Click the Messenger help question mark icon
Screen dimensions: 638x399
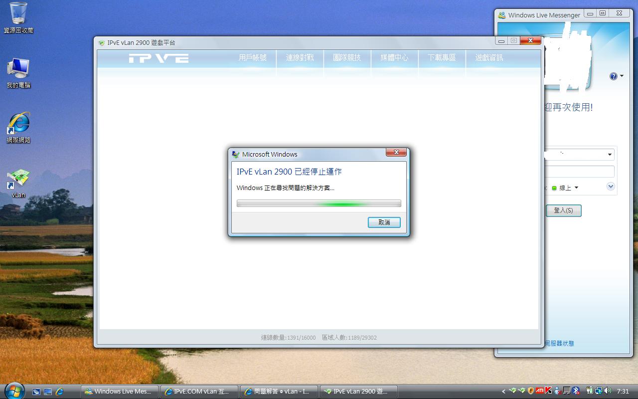[613, 76]
